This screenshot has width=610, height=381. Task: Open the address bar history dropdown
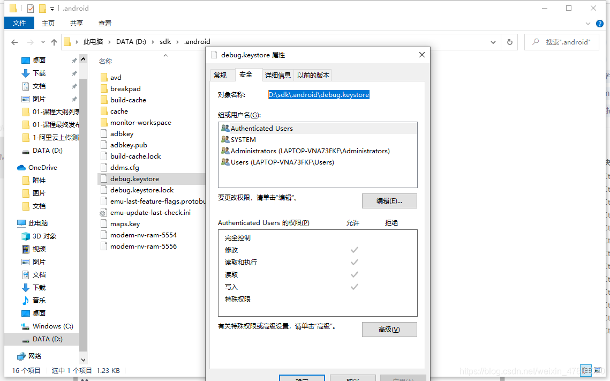click(x=493, y=41)
